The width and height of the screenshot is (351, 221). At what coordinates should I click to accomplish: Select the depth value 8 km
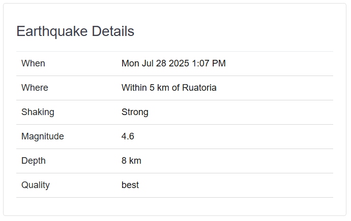tap(131, 161)
